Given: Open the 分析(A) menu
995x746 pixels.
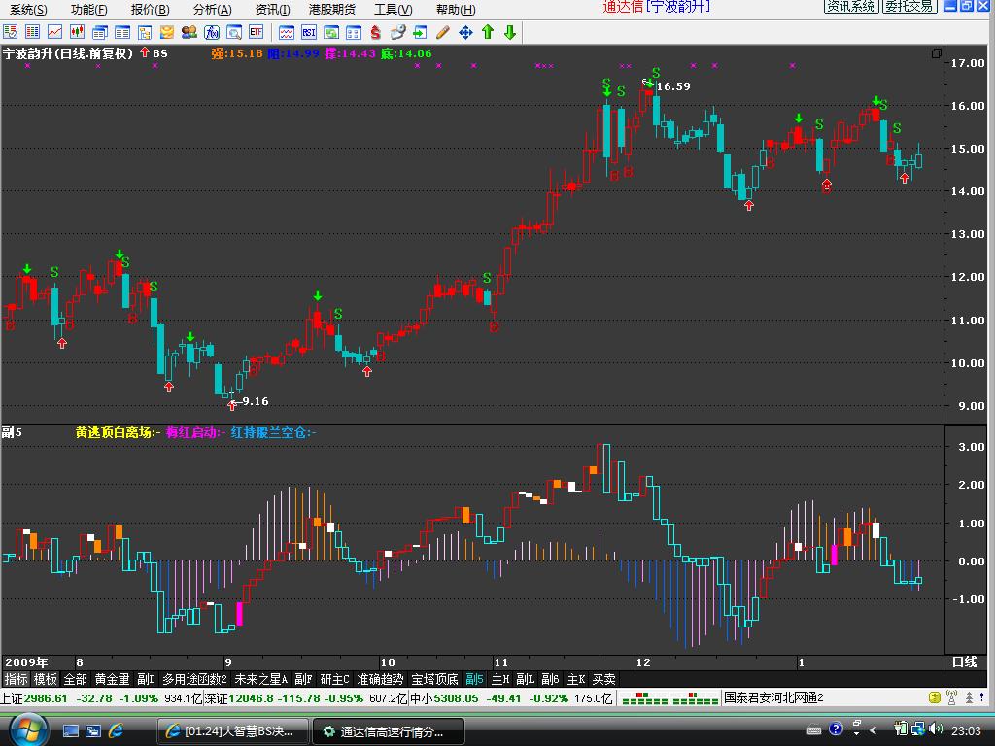Looking at the screenshot, I should click(212, 10).
